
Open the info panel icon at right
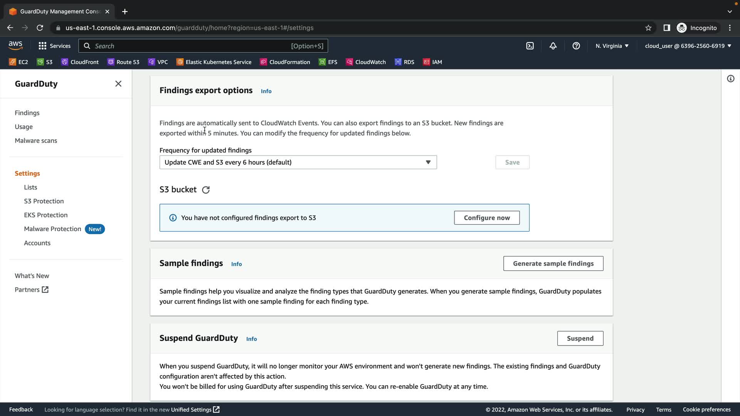click(x=730, y=79)
